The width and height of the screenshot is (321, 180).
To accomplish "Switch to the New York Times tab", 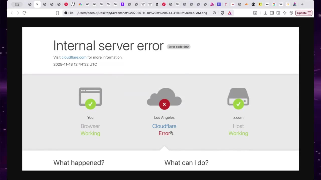I will click(x=157, y=4).
